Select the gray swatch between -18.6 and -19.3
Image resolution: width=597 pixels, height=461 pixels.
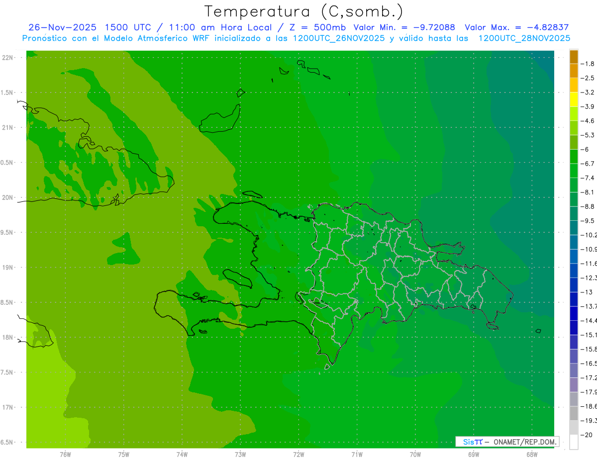click(x=574, y=413)
